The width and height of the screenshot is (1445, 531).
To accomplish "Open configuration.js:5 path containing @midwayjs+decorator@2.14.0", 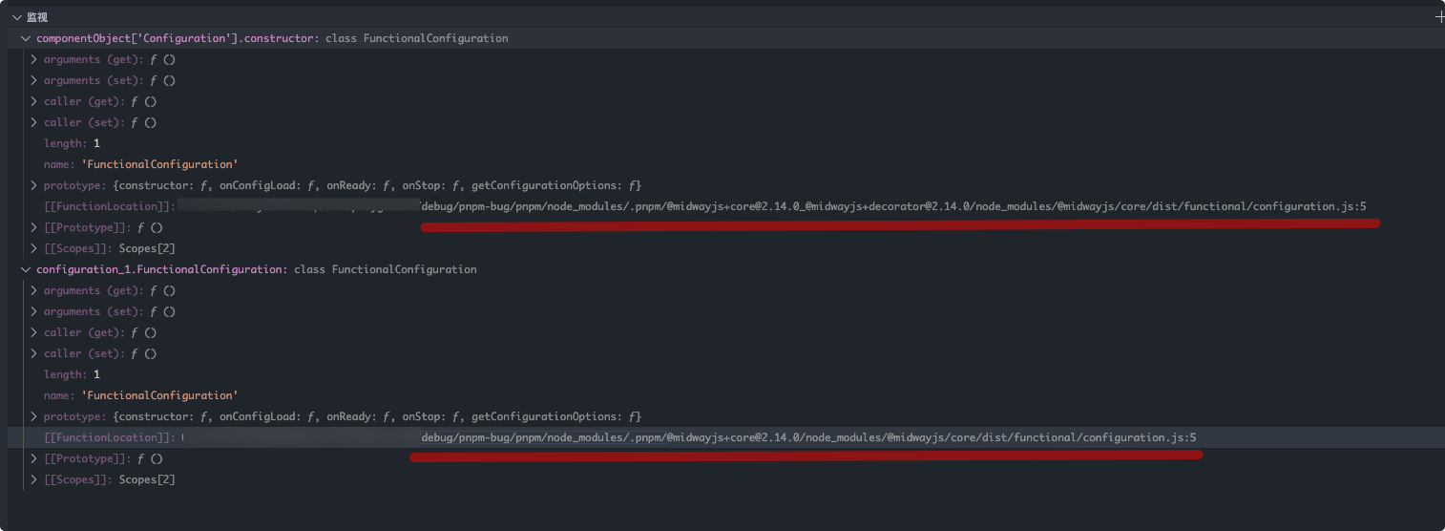I will tap(893, 206).
